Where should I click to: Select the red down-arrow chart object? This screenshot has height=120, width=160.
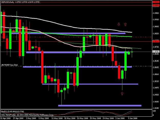click(x=119, y=24)
